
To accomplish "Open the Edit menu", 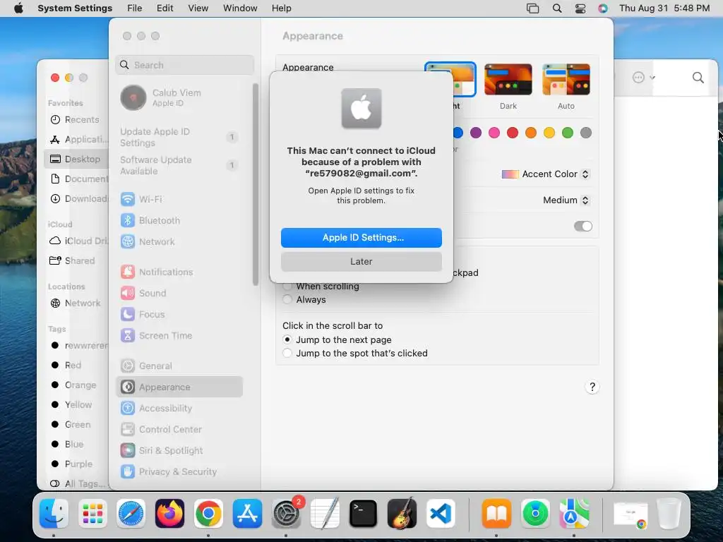I will (165, 8).
